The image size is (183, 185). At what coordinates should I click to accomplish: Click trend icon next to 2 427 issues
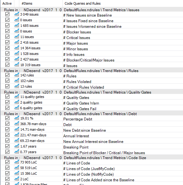click(x=17, y=59)
